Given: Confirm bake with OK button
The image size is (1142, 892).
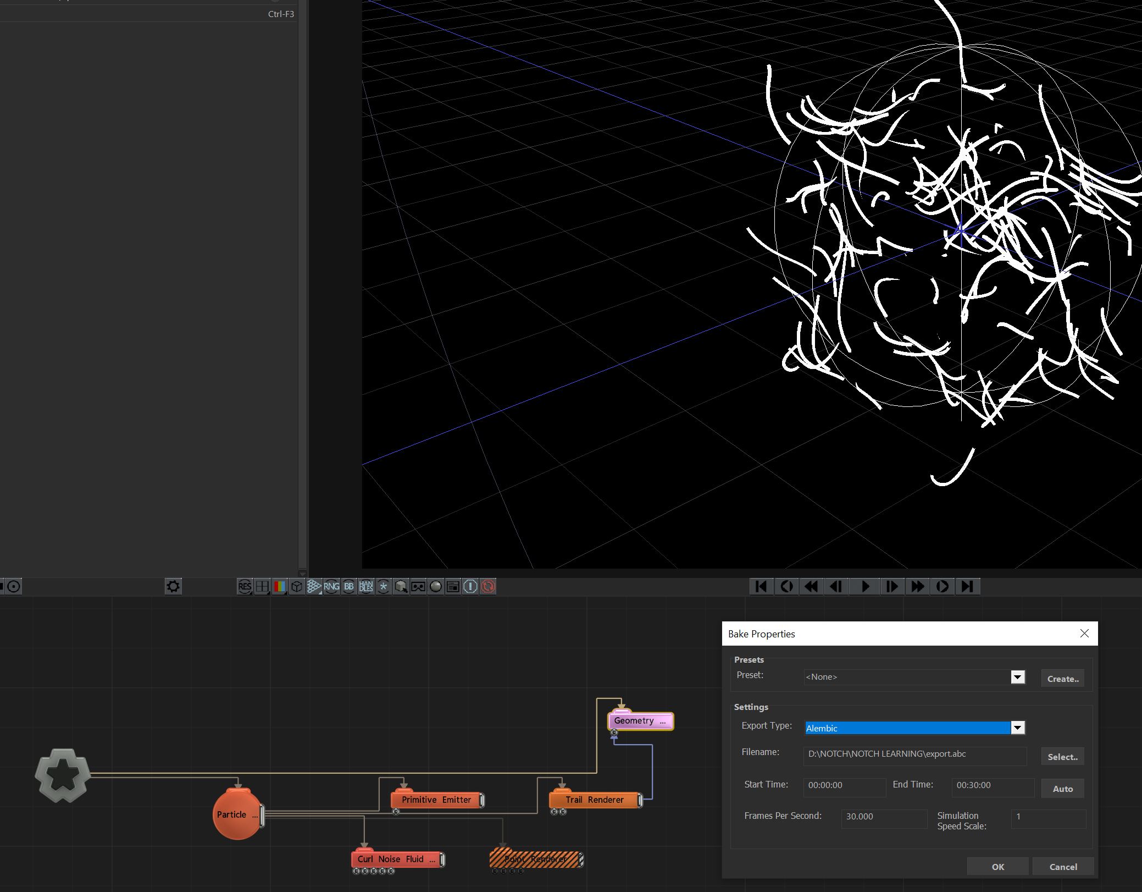Looking at the screenshot, I should click(998, 867).
